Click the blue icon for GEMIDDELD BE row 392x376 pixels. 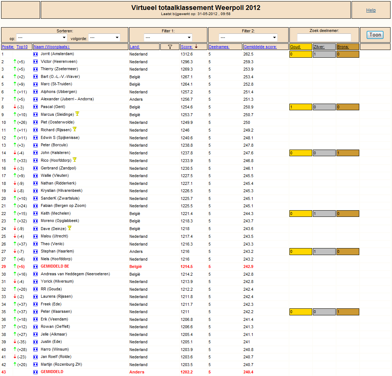tap(36, 266)
